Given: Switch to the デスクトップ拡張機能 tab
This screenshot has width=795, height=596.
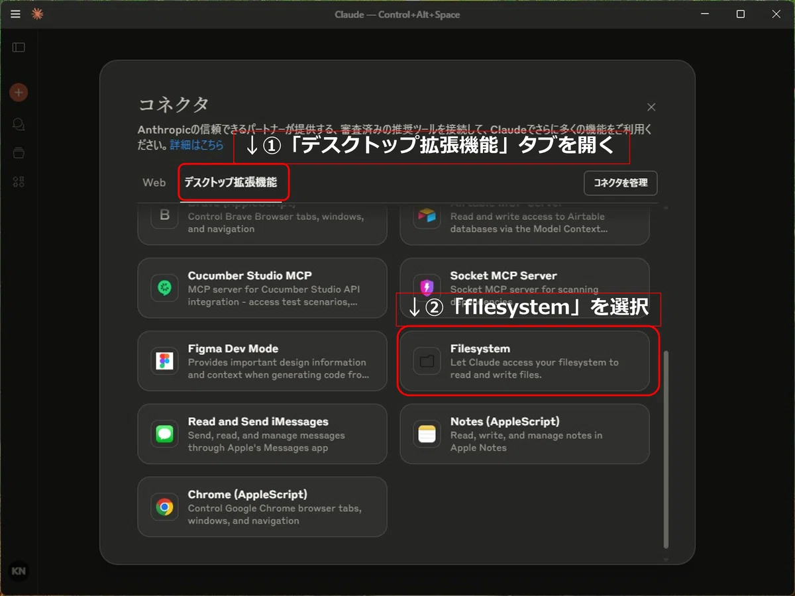Looking at the screenshot, I should pos(231,183).
